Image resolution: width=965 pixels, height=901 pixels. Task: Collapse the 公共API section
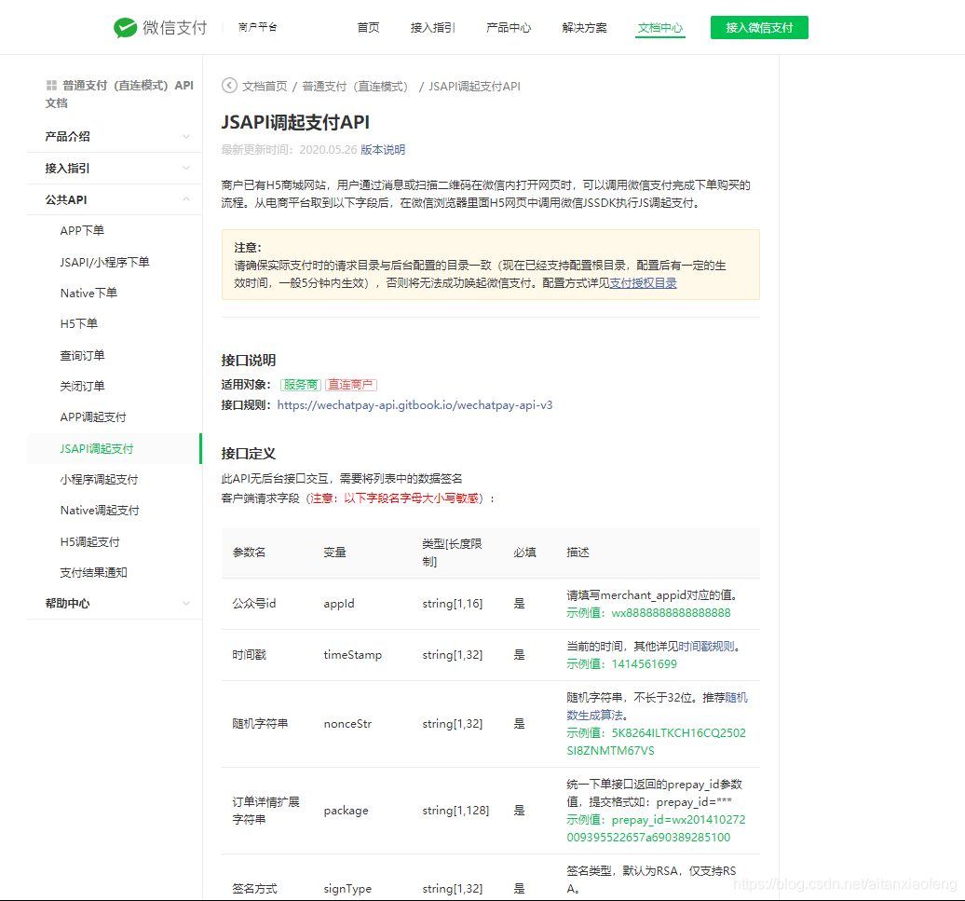pos(114,198)
